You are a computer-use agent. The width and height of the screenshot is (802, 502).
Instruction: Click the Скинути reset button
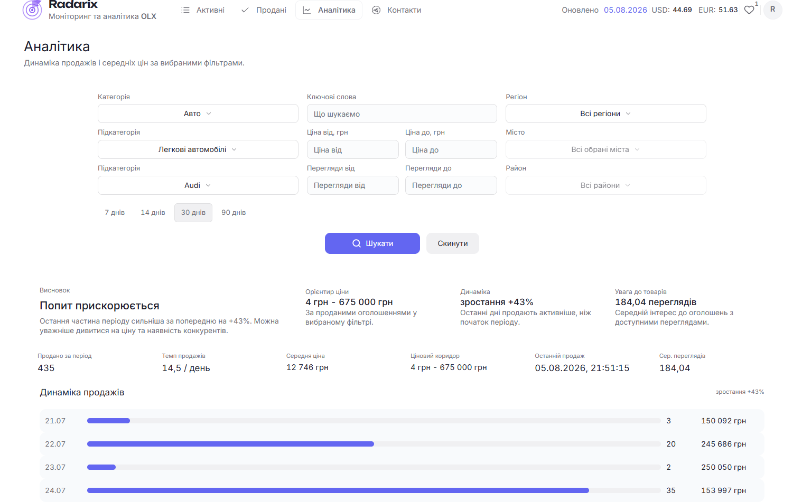(x=453, y=243)
